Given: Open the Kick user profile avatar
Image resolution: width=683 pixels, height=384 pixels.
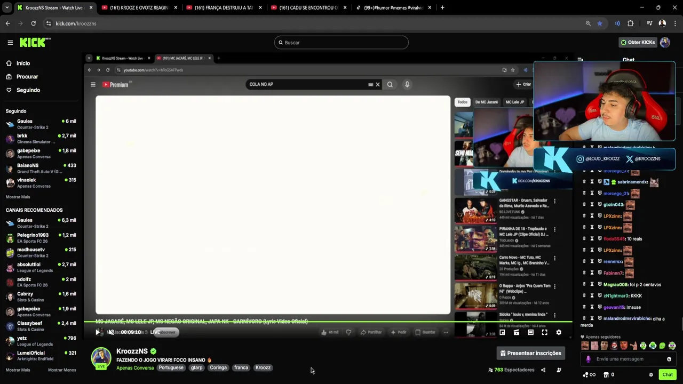Looking at the screenshot, I should tap(665, 42).
